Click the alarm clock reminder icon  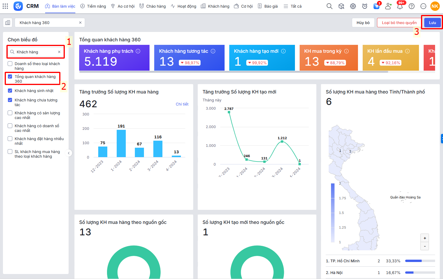[x=364, y=6]
